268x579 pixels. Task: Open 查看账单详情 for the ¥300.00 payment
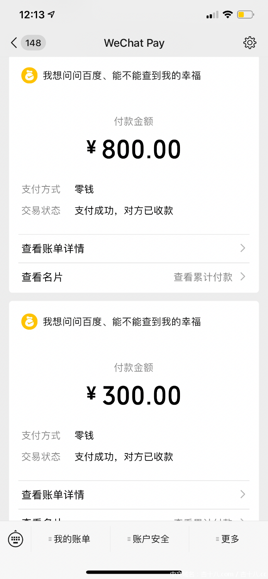[53, 495]
